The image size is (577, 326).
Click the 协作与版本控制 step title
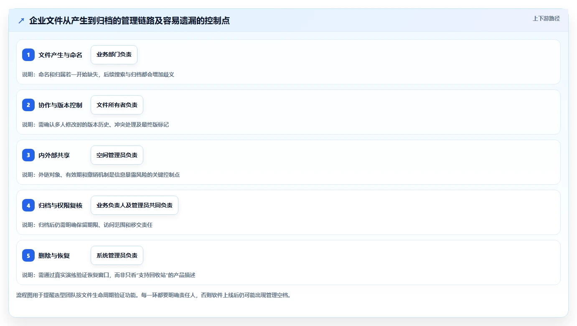60,105
